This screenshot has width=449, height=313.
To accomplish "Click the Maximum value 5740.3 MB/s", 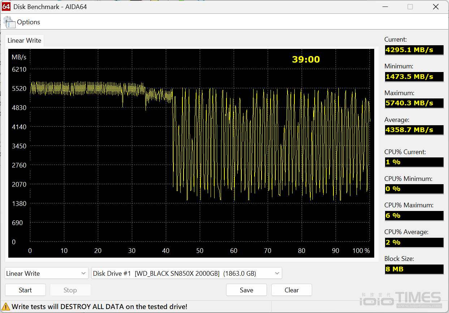I will pyautogui.click(x=414, y=103).
